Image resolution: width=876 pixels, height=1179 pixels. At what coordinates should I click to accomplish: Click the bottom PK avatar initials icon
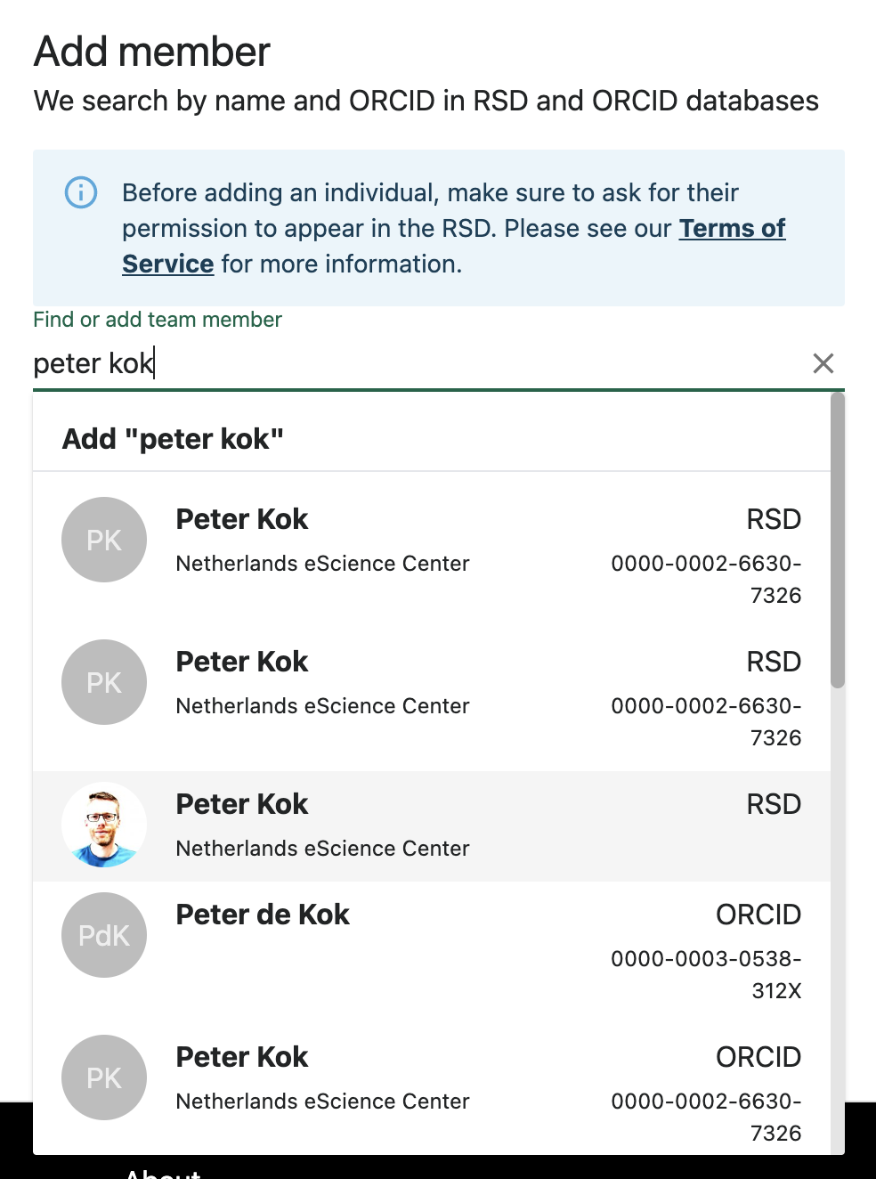(103, 1077)
